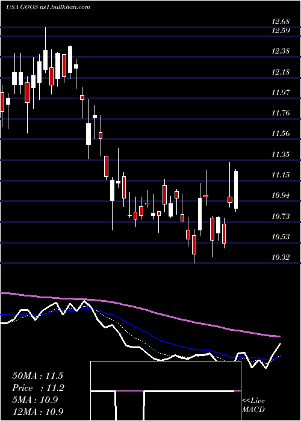Click the 10.32 price label
The height and width of the screenshot is (421, 301).
[x=281, y=257]
